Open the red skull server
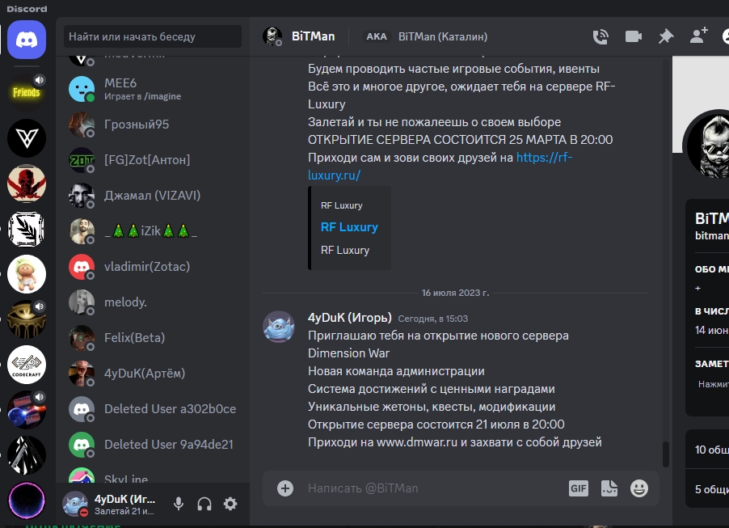The image size is (729, 528). tap(27, 183)
